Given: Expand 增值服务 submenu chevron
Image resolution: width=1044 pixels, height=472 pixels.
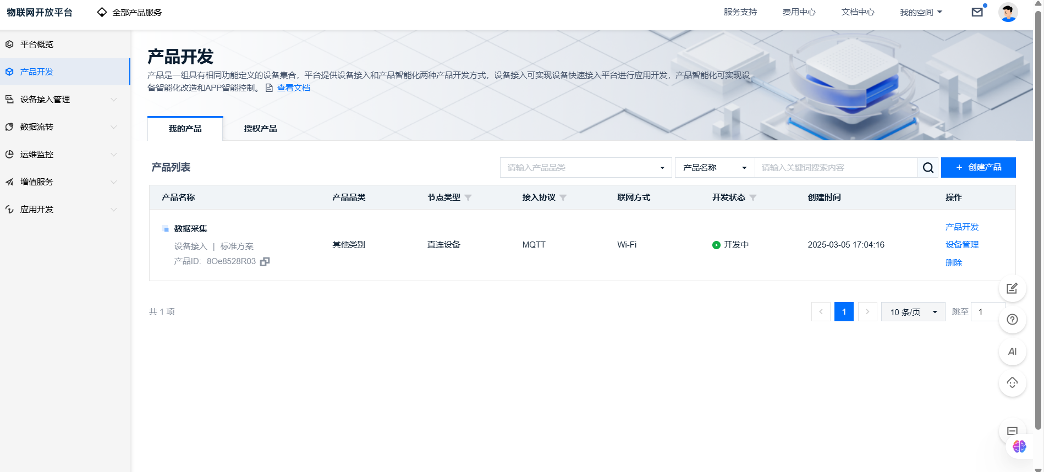Looking at the screenshot, I should pos(114,182).
